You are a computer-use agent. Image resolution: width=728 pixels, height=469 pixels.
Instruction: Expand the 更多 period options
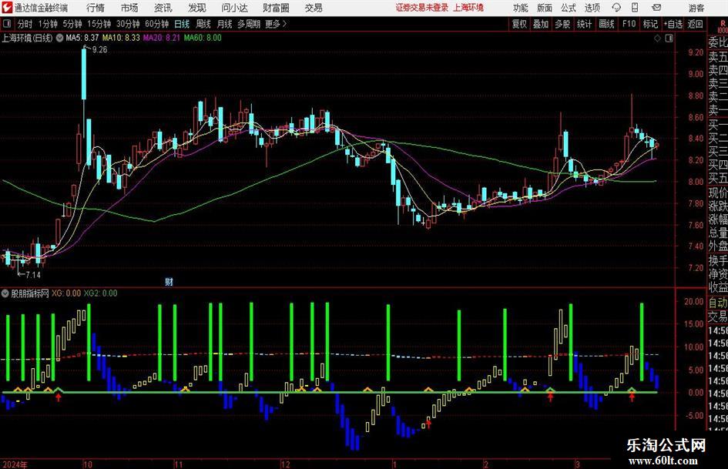click(x=277, y=24)
